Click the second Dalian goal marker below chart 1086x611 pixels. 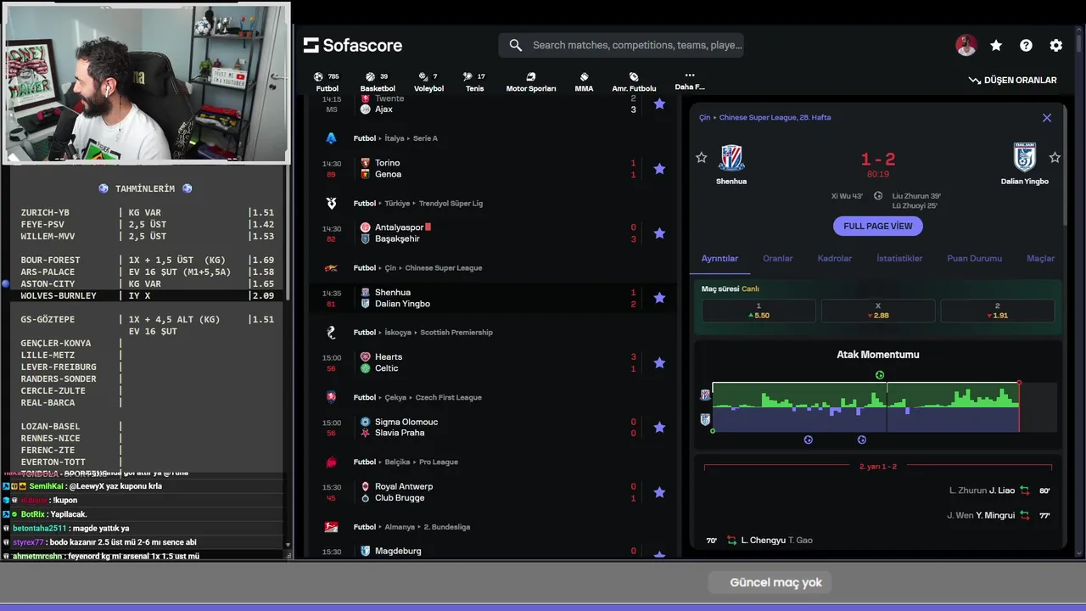click(x=862, y=440)
